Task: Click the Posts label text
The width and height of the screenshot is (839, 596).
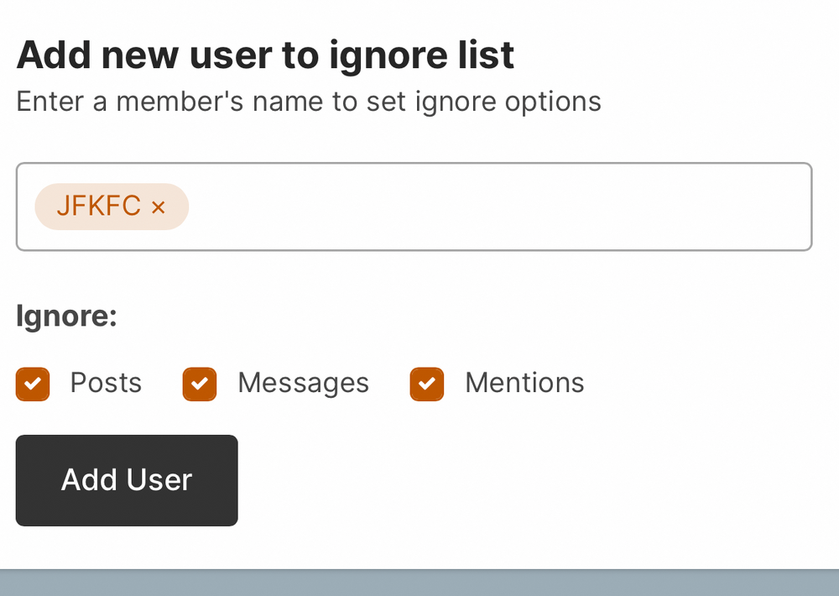Action: tap(106, 383)
